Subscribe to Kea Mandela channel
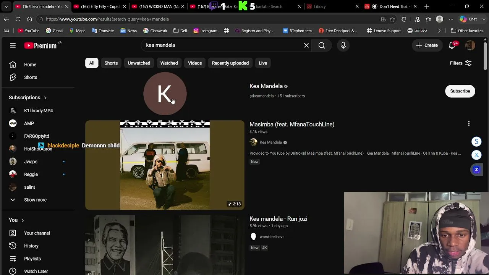This screenshot has width=489, height=275. (460, 91)
